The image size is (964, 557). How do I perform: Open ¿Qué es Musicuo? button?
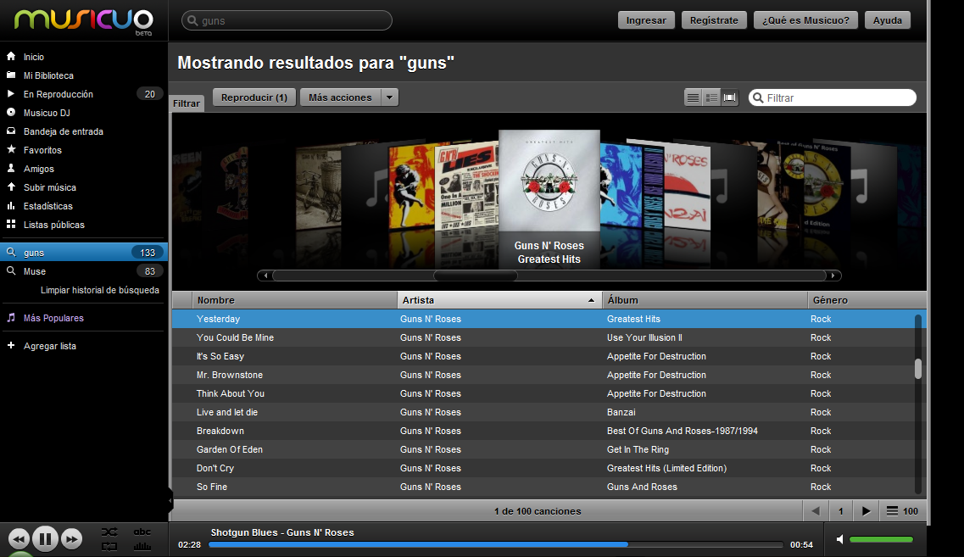pyautogui.click(x=805, y=20)
